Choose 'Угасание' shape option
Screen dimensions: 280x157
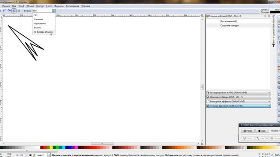[44, 19]
